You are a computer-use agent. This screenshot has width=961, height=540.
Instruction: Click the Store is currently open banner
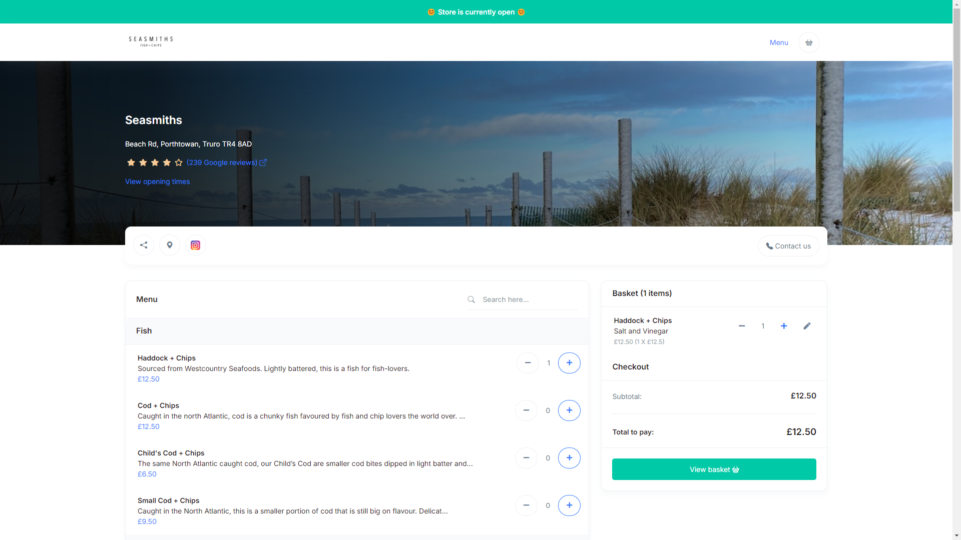point(476,12)
